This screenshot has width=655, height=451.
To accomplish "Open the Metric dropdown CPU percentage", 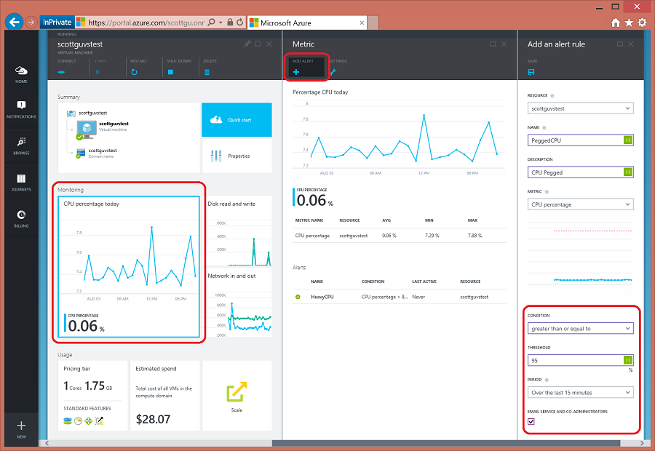I will tap(580, 204).
